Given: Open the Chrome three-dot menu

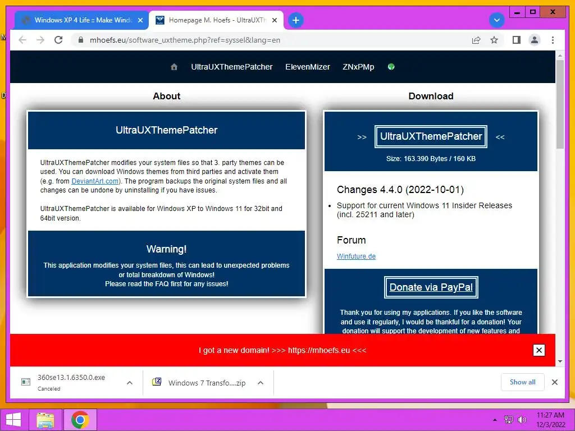Looking at the screenshot, I should point(553,40).
